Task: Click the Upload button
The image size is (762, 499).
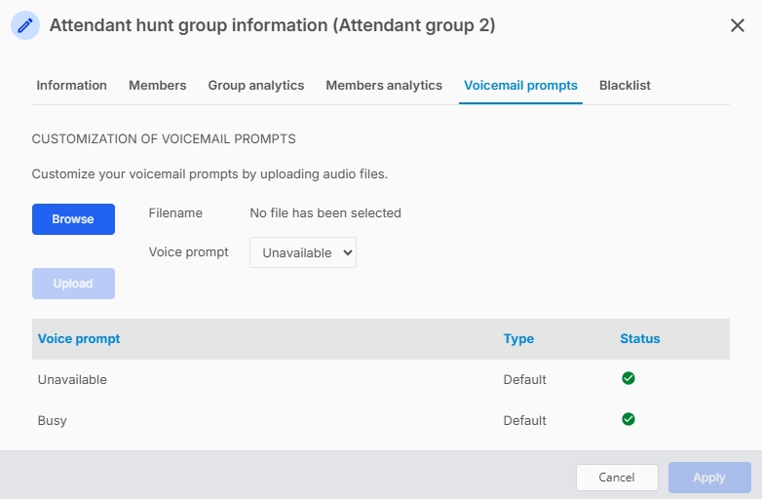Action: (73, 284)
